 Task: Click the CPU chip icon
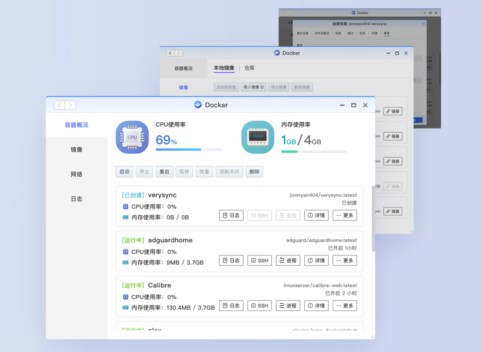click(x=132, y=137)
